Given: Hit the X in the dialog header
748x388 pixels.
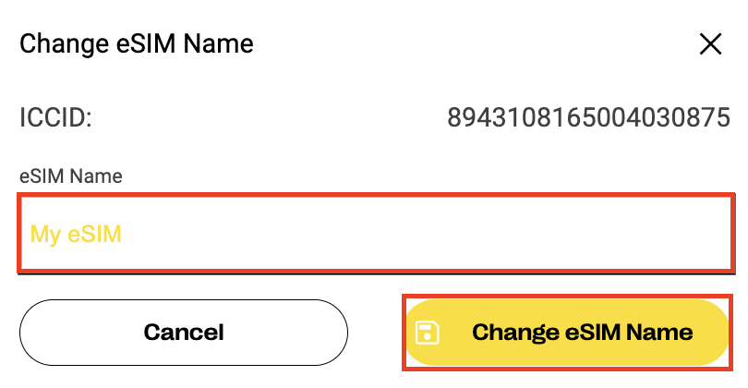Looking at the screenshot, I should click(x=710, y=43).
